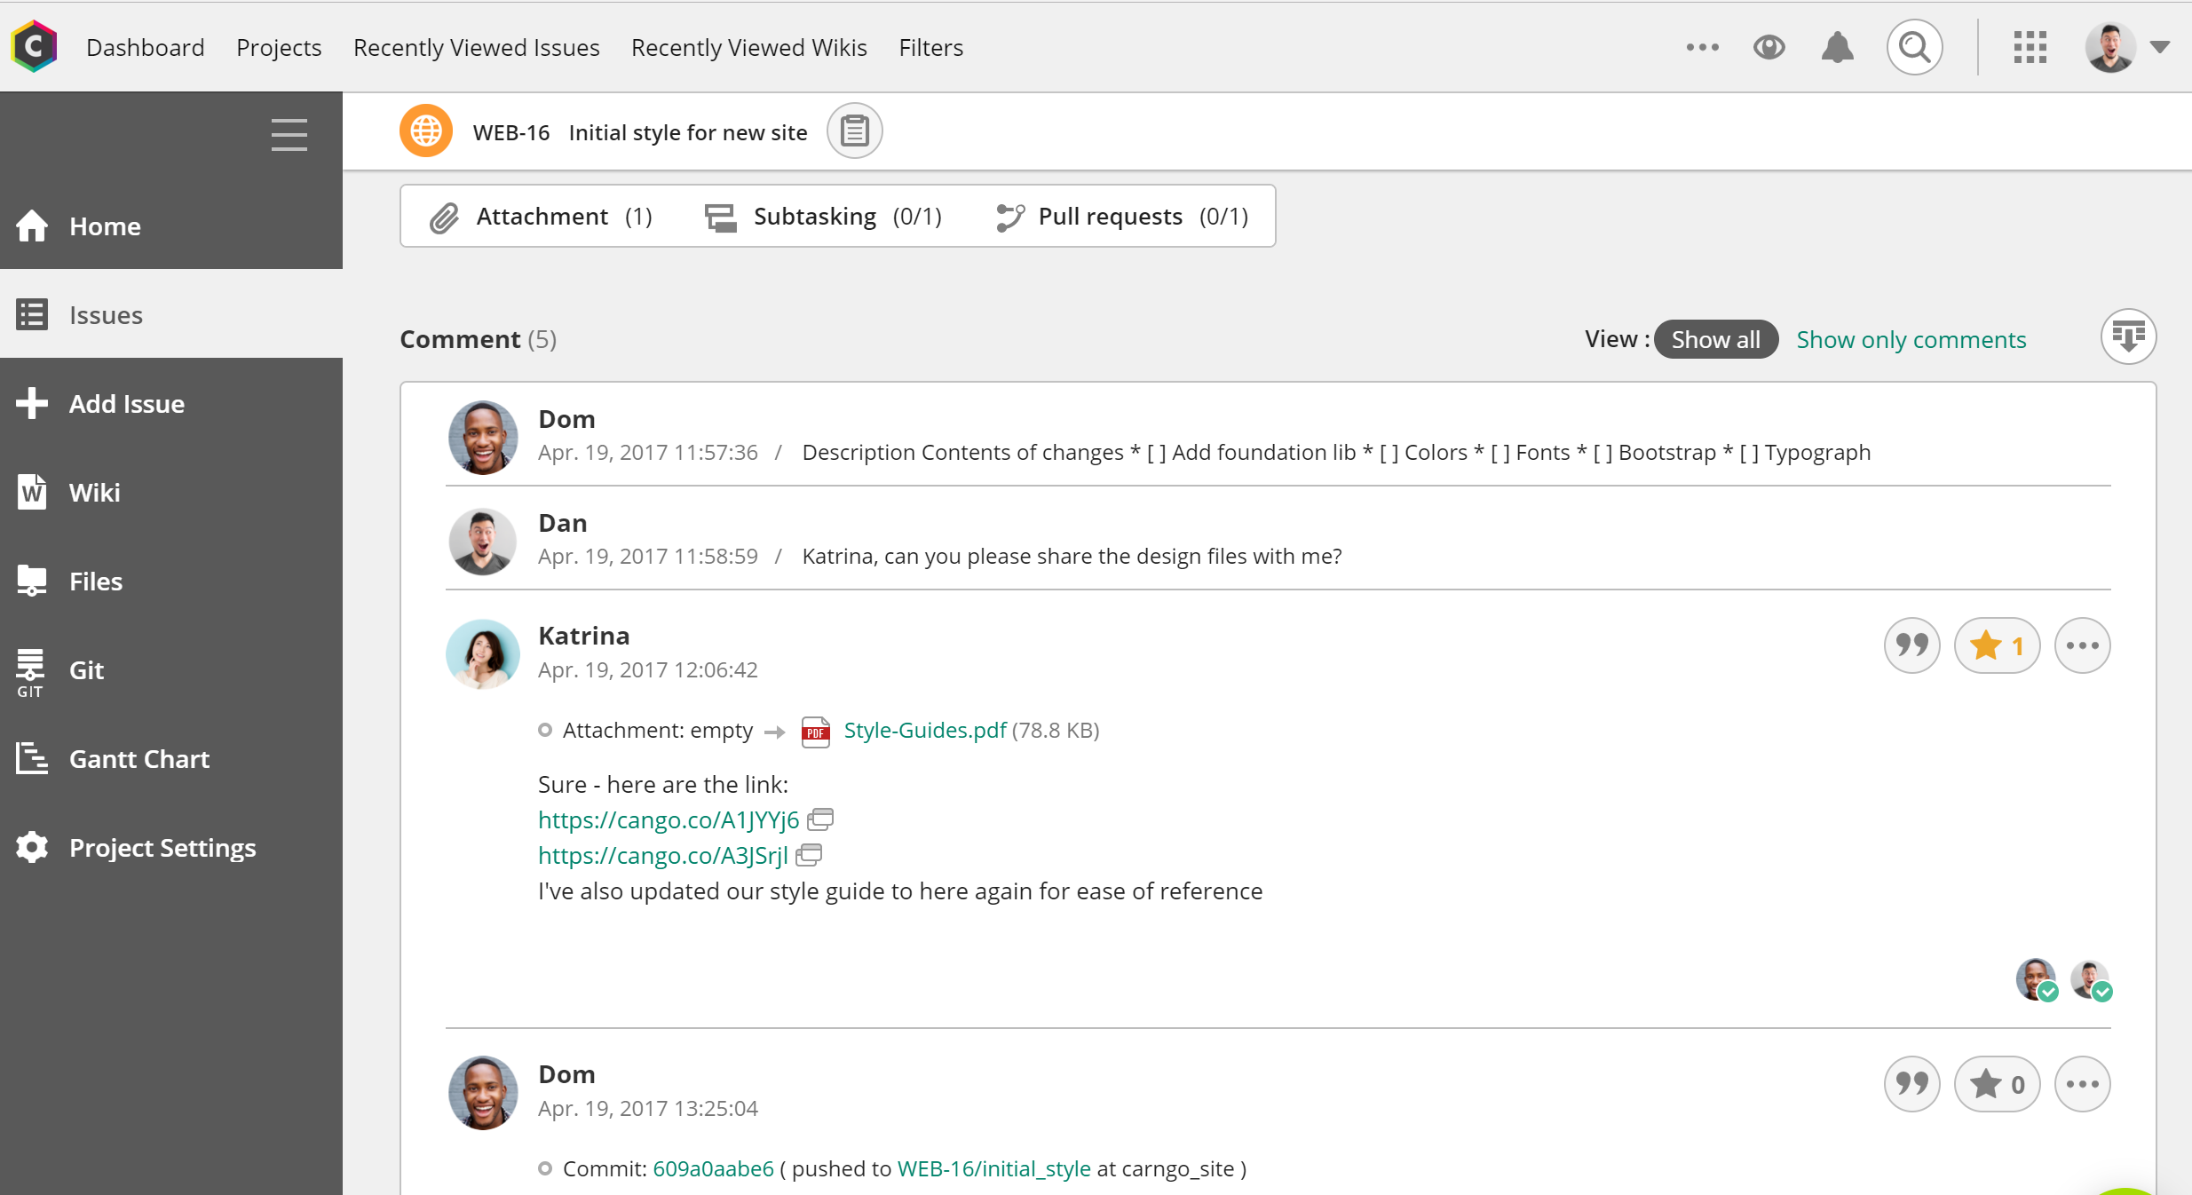
Task: Open more options on Katrina's comment
Action: [x=2082, y=645]
